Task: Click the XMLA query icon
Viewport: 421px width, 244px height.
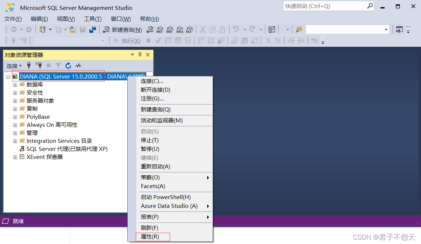Action: tap(179, 30)
